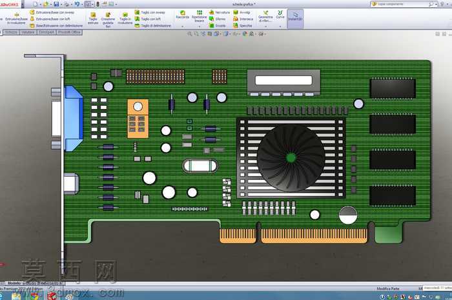Save the part with the floppy icon
This screenshot has height=300, width=452.
pos(57,4)
